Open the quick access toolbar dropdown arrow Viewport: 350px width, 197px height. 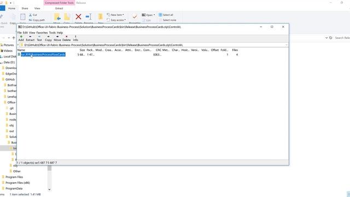10,3
